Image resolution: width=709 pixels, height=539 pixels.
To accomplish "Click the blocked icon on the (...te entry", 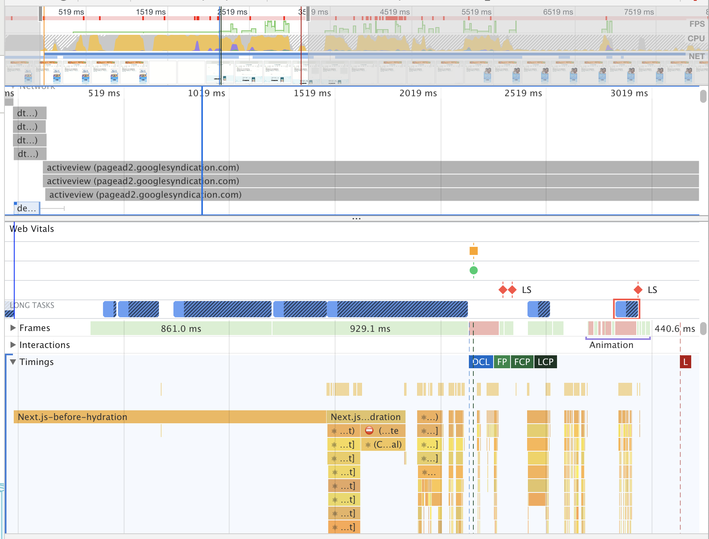I will pyautogui.click(x=369, y=431).
